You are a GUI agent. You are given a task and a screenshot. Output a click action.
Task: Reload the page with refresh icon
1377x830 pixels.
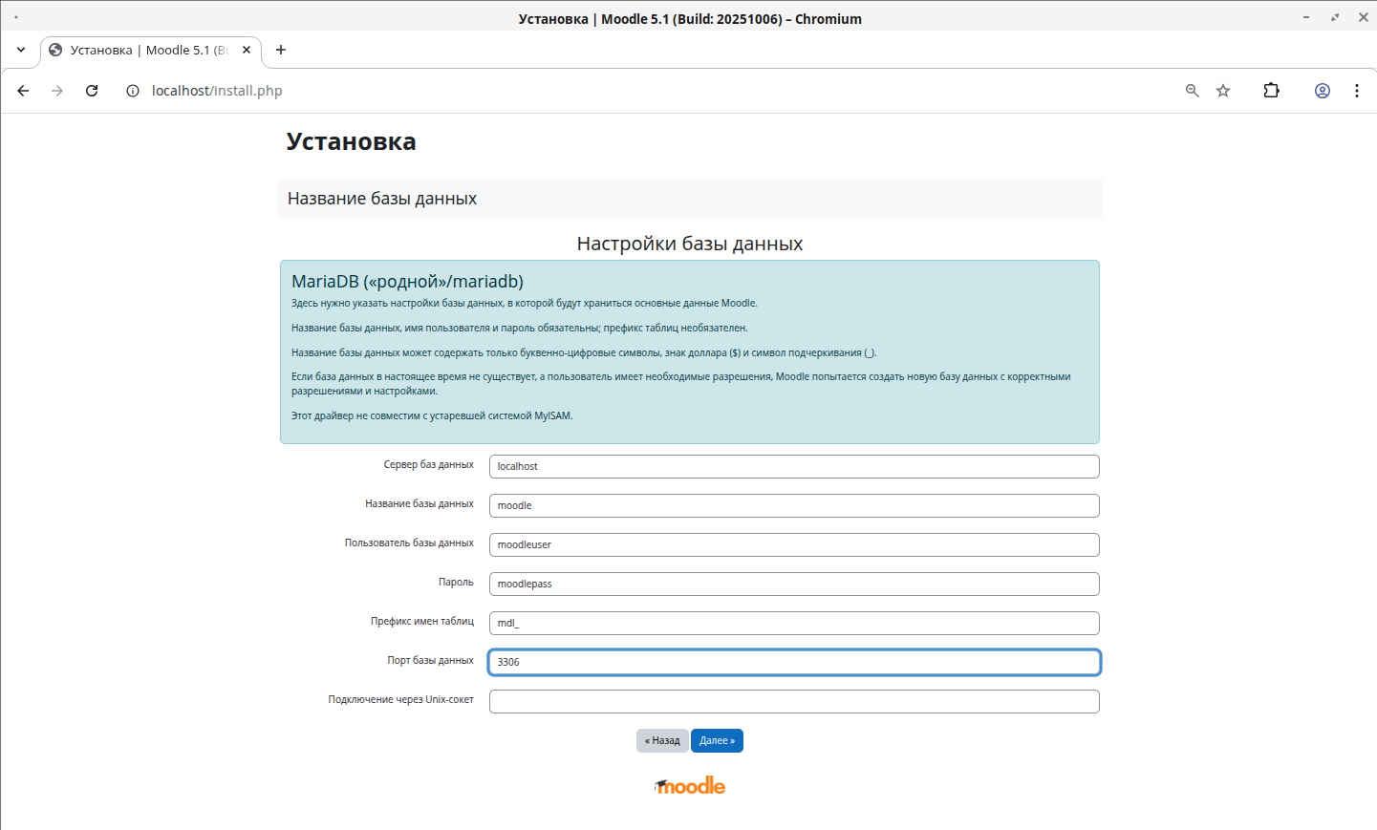click(92, 91)
